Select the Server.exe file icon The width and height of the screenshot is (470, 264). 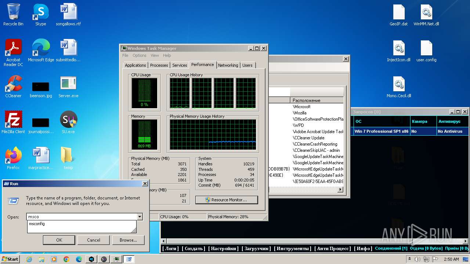pyautogui.click(x=68, y=87)
